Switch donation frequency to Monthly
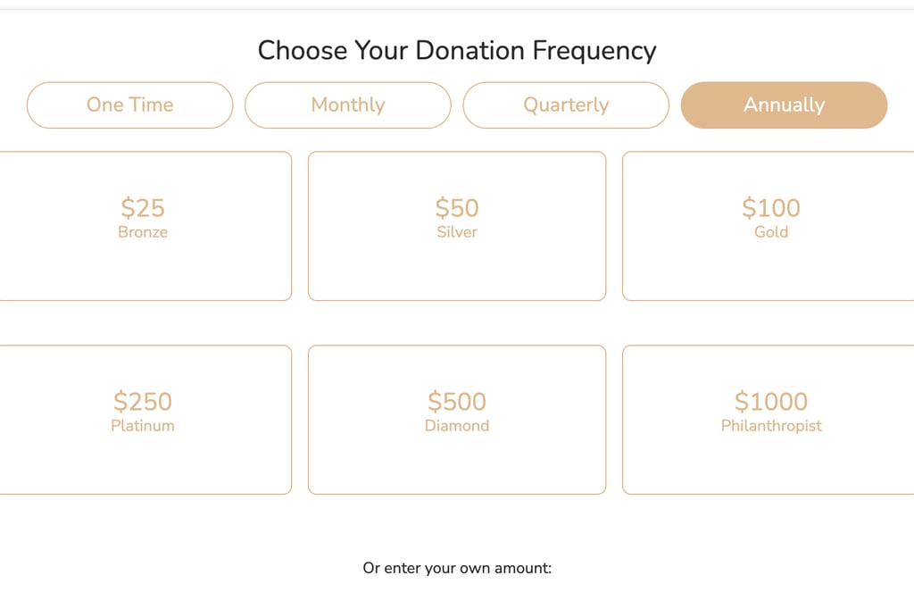Image resolution: width=914 pixels, height=609 pixels. (x=347, y=105)
